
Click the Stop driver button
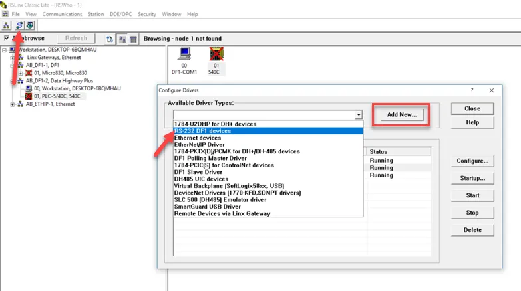[472, 213]
